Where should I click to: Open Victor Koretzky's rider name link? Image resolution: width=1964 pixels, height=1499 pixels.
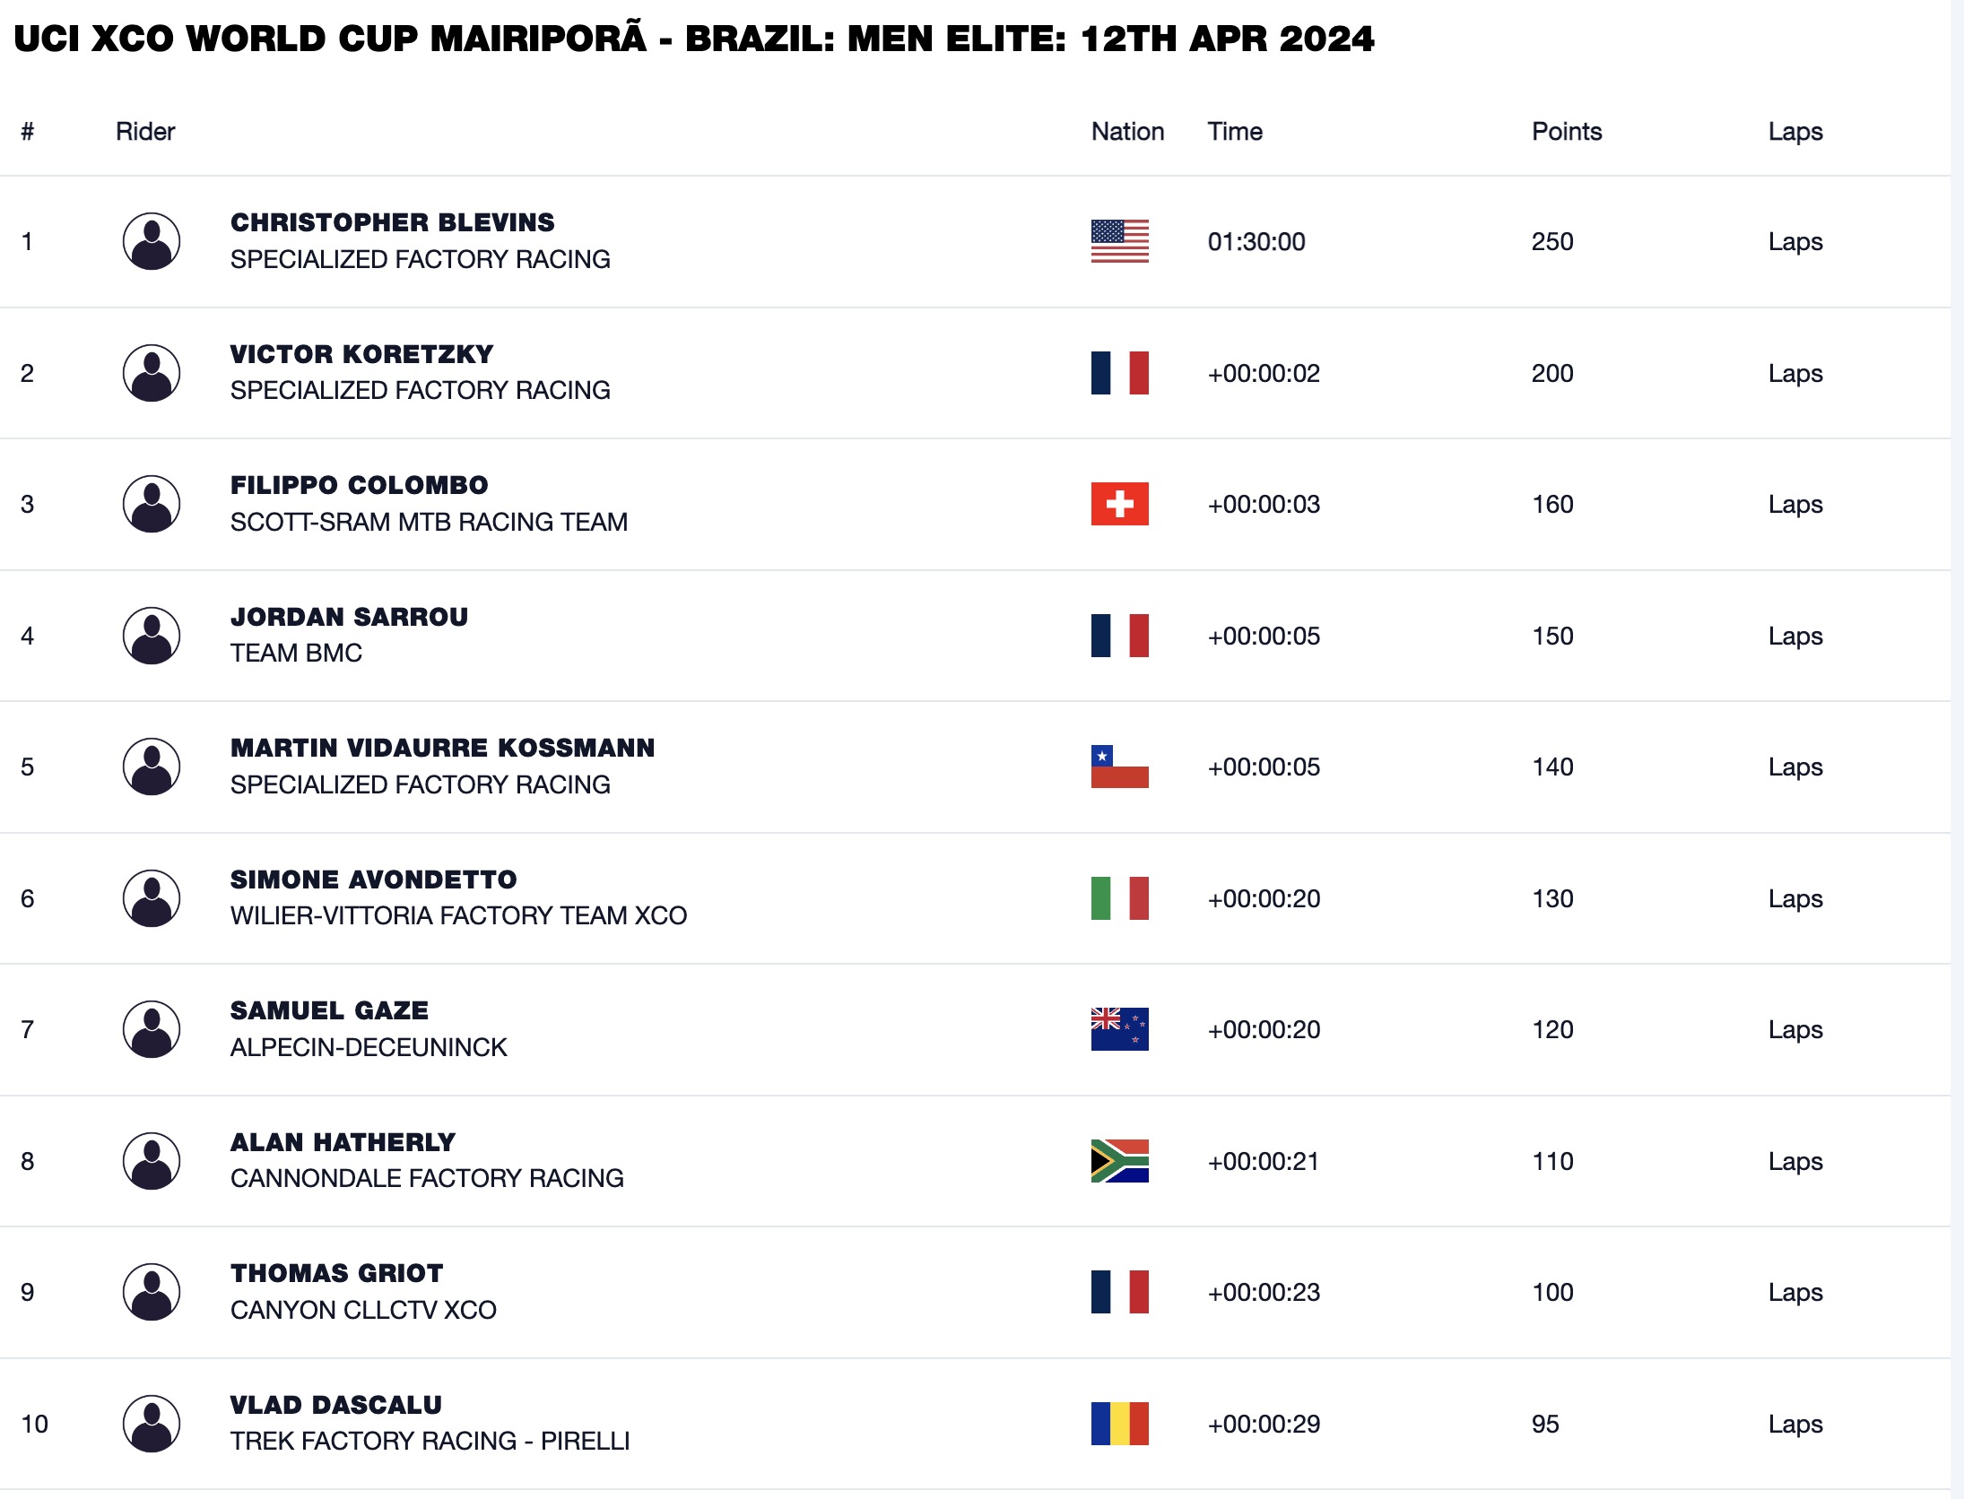click(x=361, y=354)
